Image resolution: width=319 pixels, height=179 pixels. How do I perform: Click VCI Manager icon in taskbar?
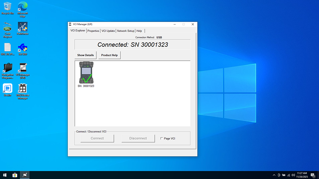tap(25, 175)
